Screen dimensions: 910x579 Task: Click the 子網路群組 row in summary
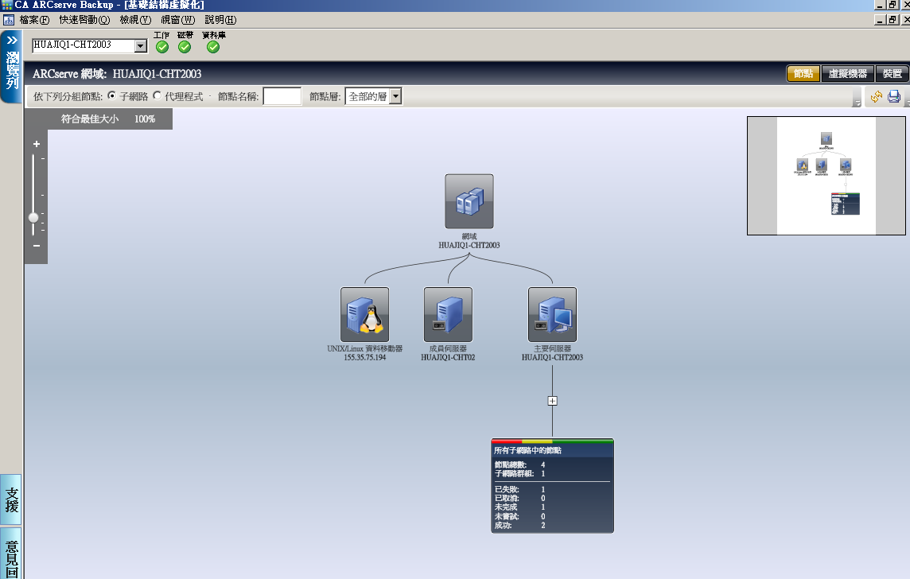click(x=520, y=473)
